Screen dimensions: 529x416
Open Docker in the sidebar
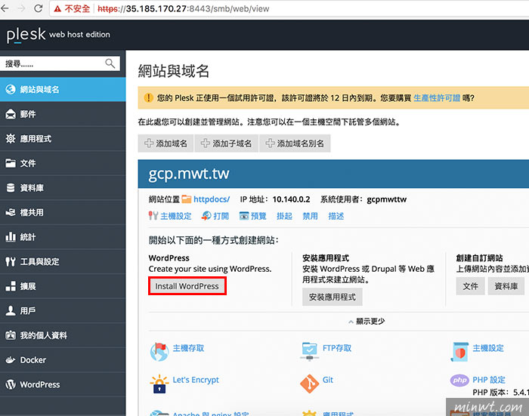[63, 360]
